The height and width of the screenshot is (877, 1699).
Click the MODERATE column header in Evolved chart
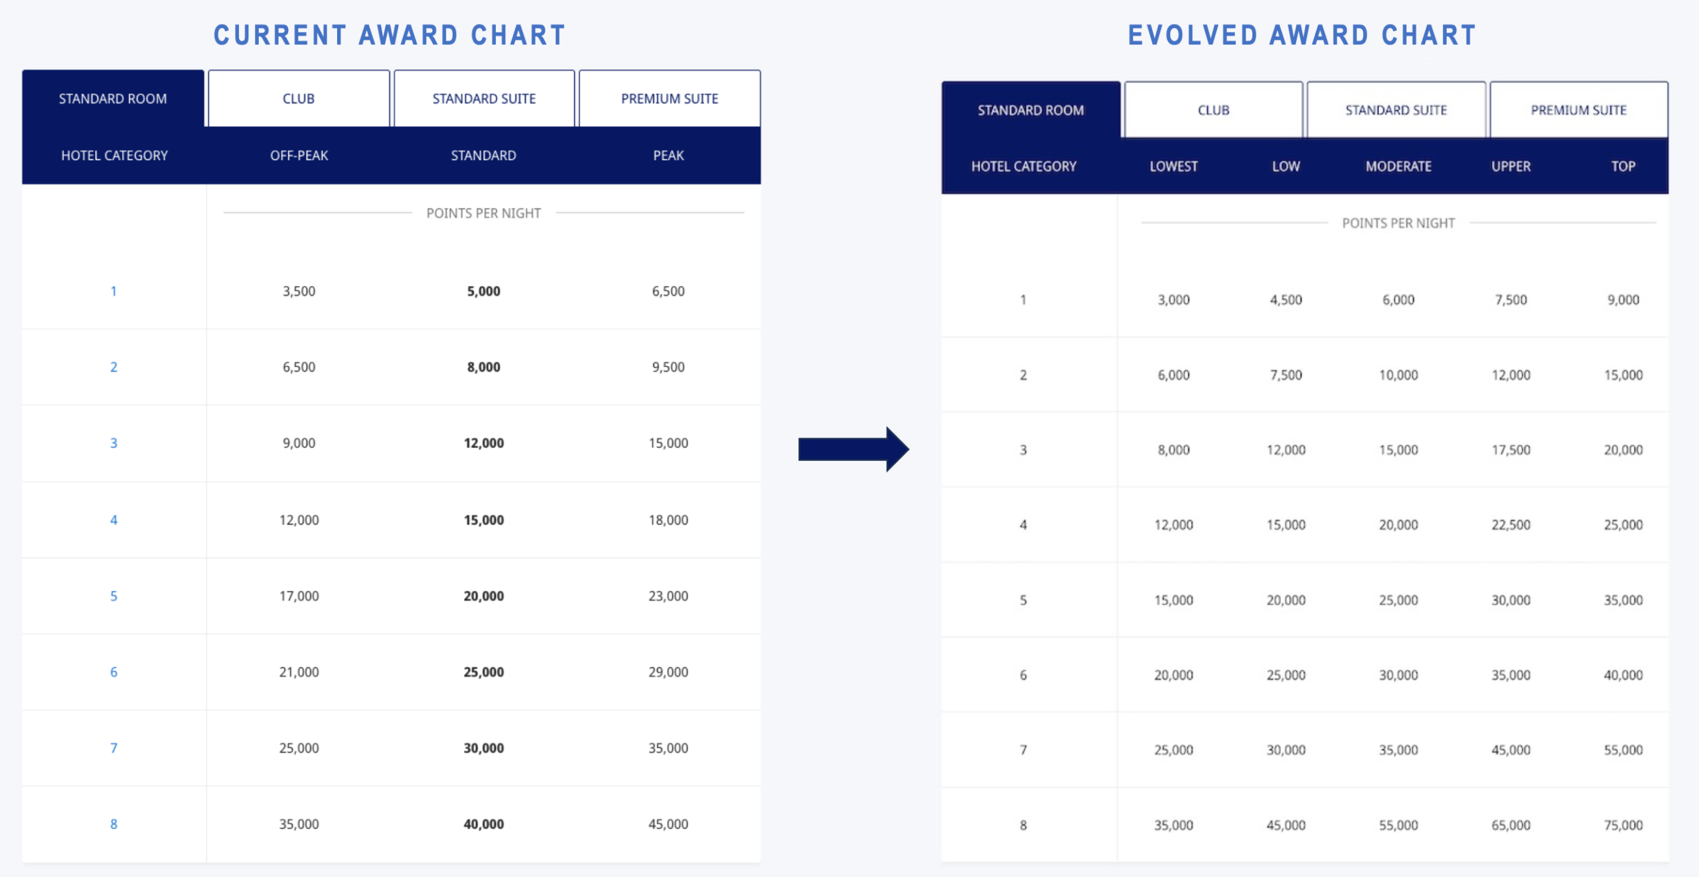coord(1398,167)
